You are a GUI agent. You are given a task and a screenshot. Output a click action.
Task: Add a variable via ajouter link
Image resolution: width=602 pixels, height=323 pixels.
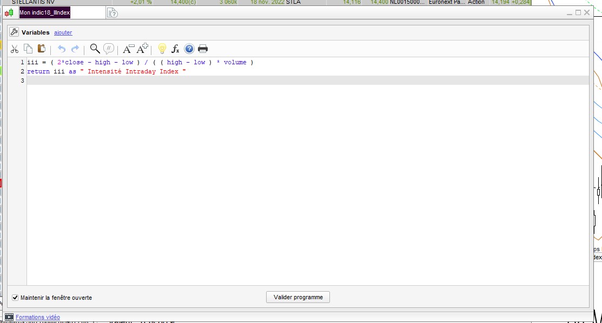(63, 32)
